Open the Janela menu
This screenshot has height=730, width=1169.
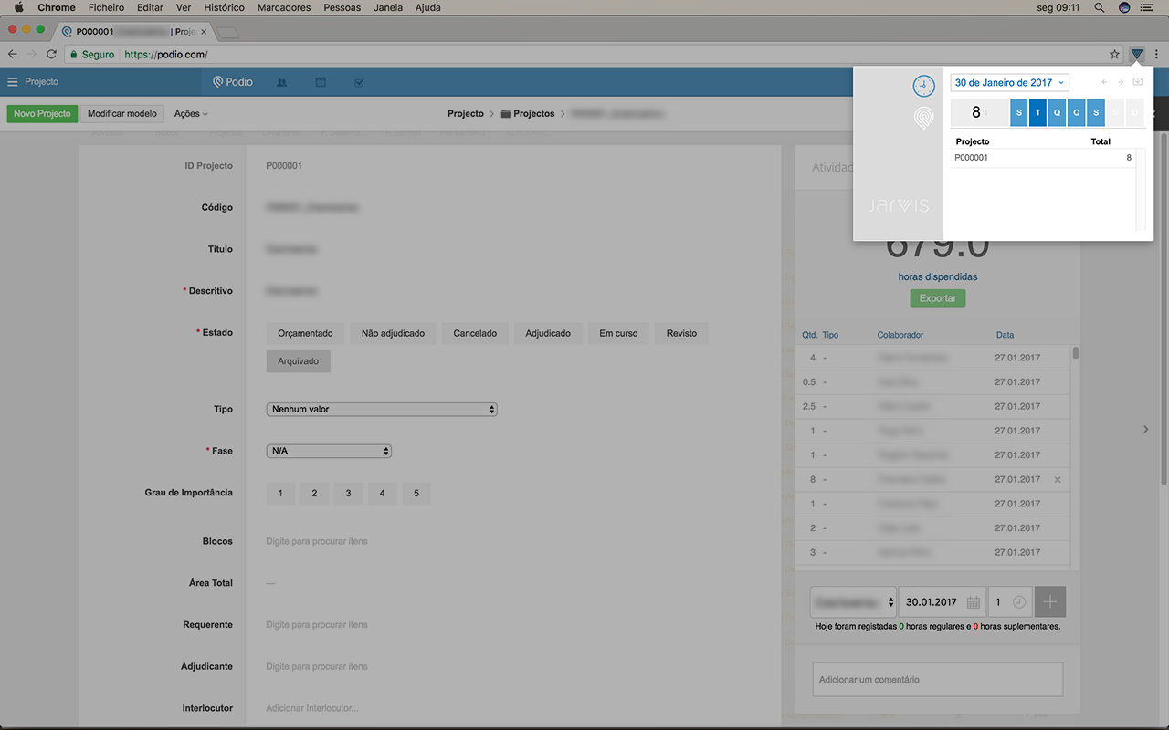tap(388, 7)
